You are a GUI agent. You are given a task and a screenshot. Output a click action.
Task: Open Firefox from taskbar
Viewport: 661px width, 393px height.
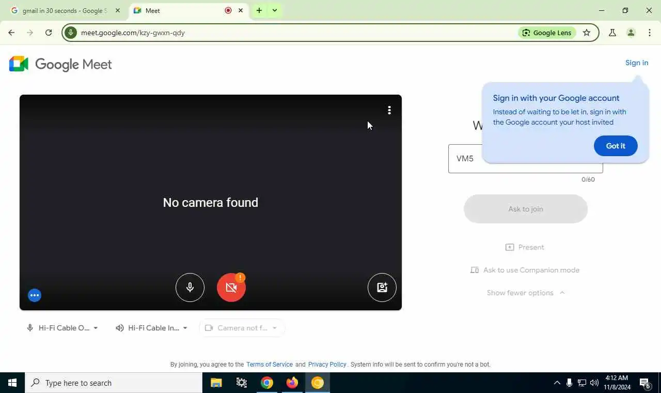click(x=292, y=383)
